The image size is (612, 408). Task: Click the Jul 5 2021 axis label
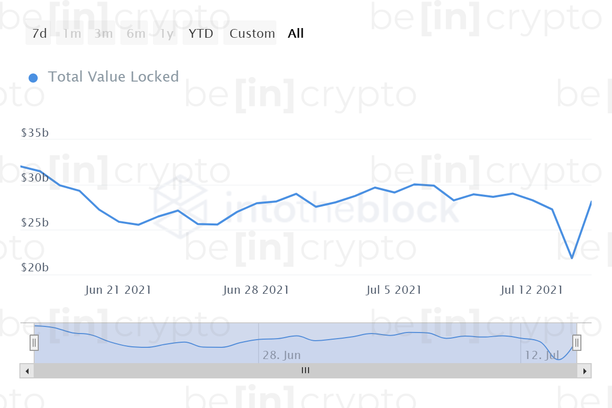394,290
